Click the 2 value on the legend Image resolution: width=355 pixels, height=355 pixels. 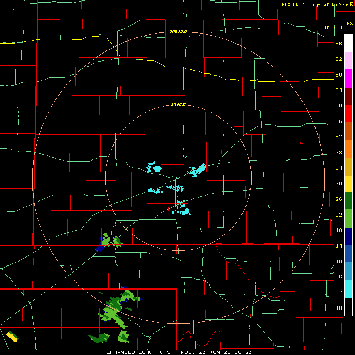point(340,293)
